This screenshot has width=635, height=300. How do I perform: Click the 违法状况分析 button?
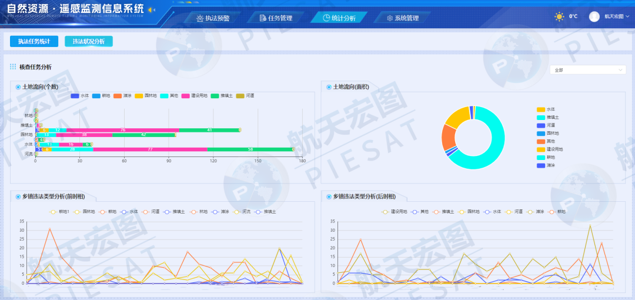89,42
